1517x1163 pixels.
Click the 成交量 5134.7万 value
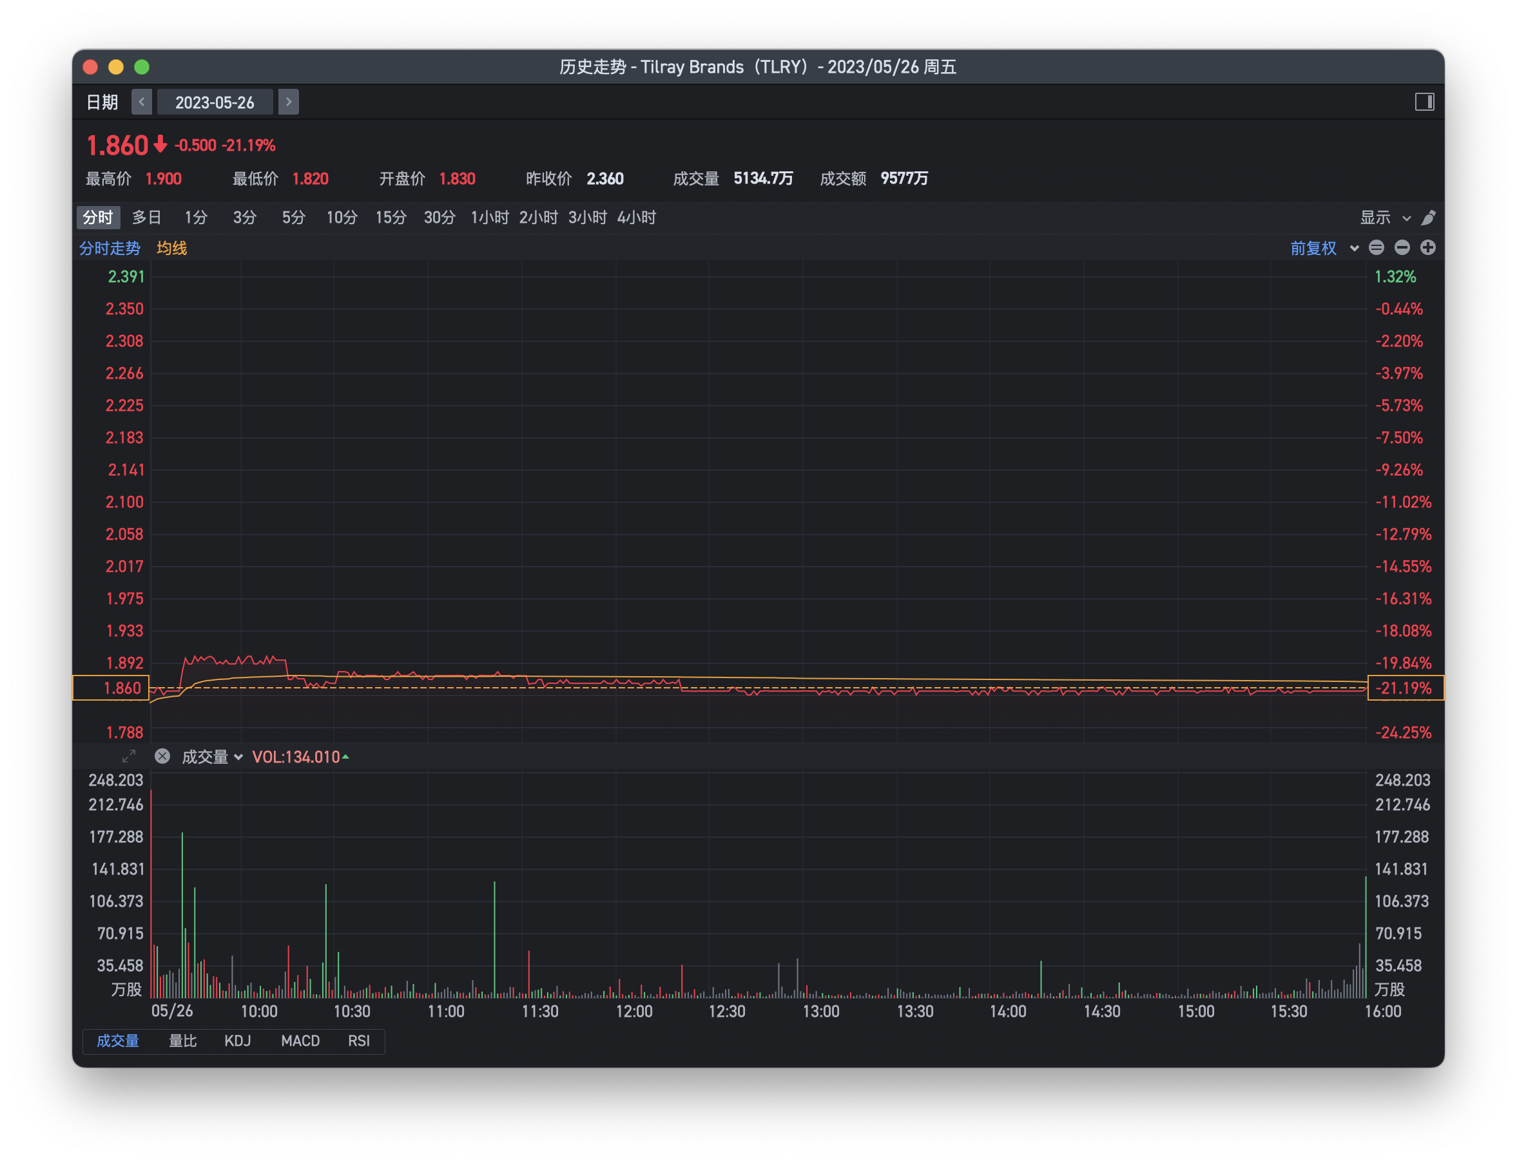coord(764,179)
